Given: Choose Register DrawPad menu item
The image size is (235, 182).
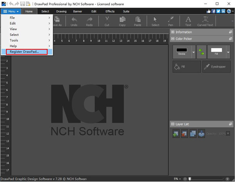Looking at the screenshot, I should tap(27, 52).
